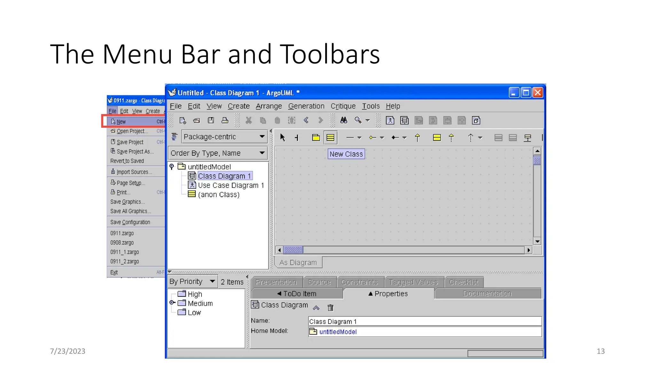Select the New Package tool

click(x=316, y=138)
